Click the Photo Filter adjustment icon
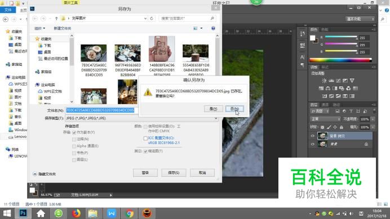390x219 pixels. [x=342, y=88]
